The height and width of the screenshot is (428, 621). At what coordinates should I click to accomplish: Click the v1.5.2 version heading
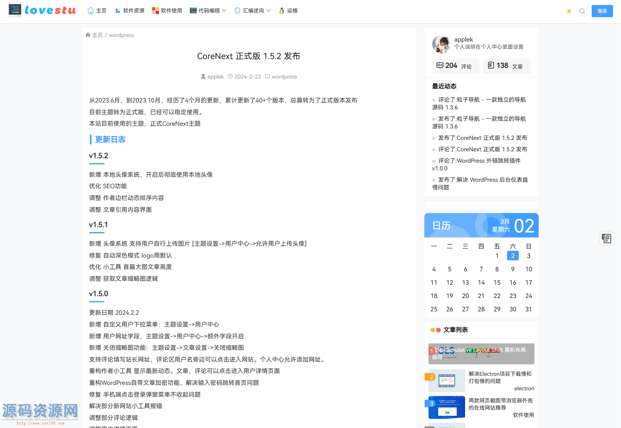tap(98, 156)
